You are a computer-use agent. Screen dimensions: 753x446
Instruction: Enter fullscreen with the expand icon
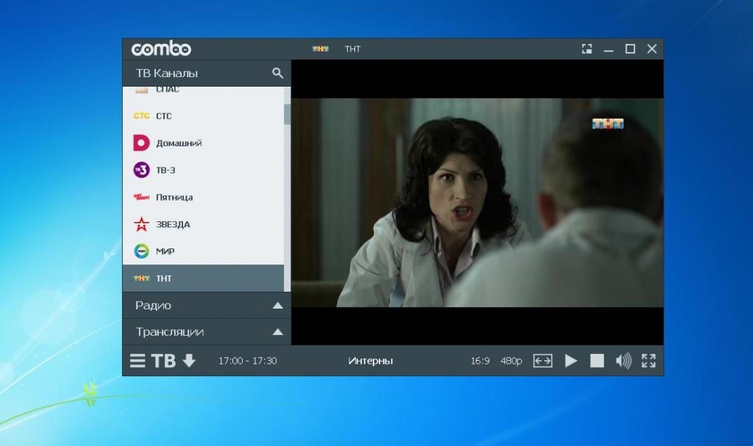pos(649,361)
